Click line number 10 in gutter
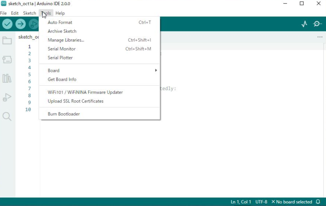 tap(28, 110)
